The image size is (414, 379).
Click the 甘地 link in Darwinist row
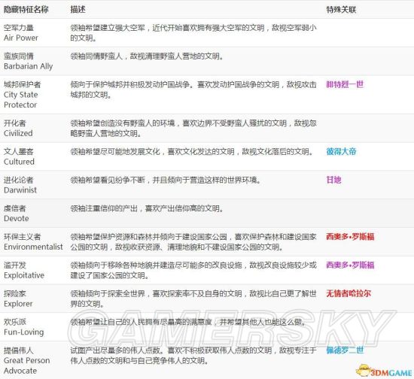click(333, 180)
